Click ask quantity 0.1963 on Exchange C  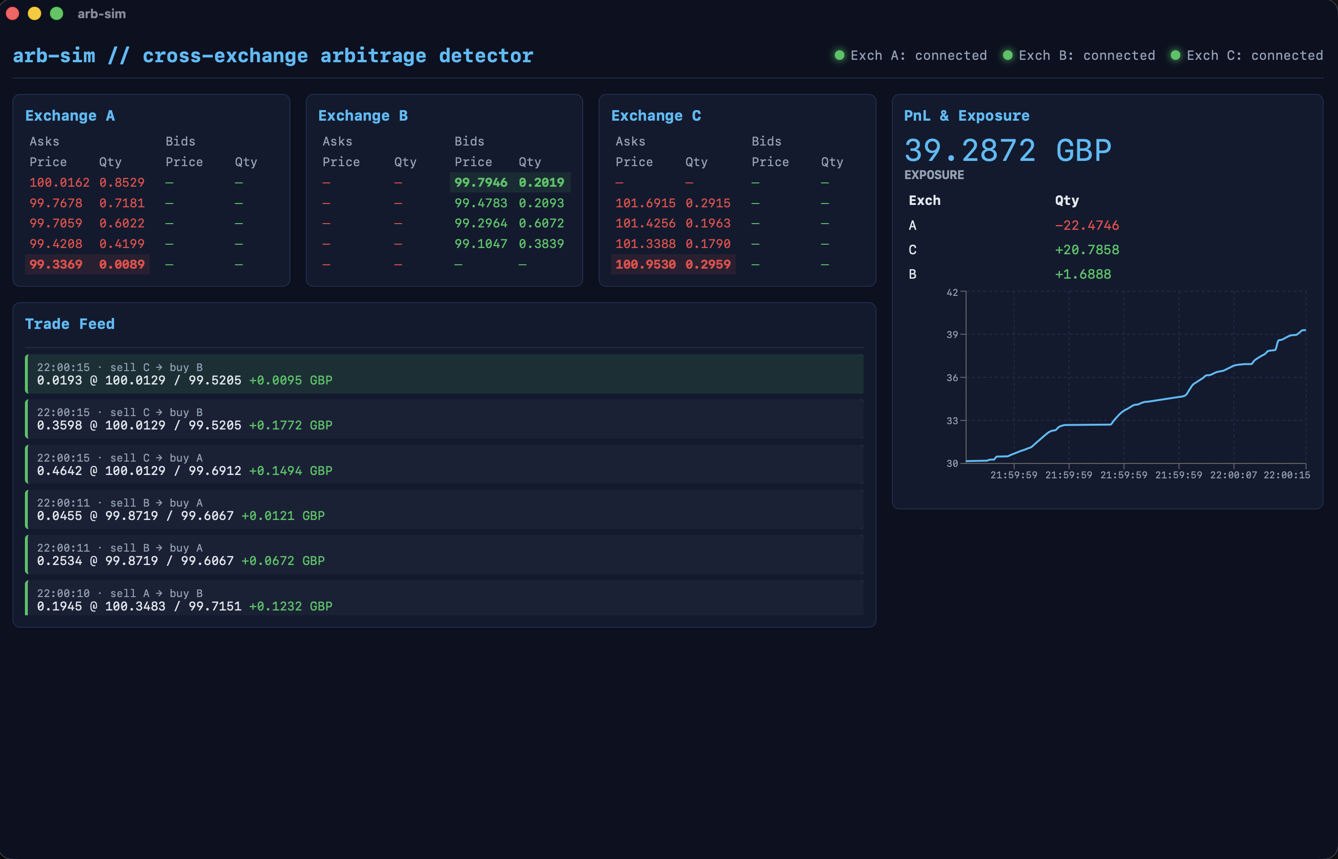tap(708, 223)
